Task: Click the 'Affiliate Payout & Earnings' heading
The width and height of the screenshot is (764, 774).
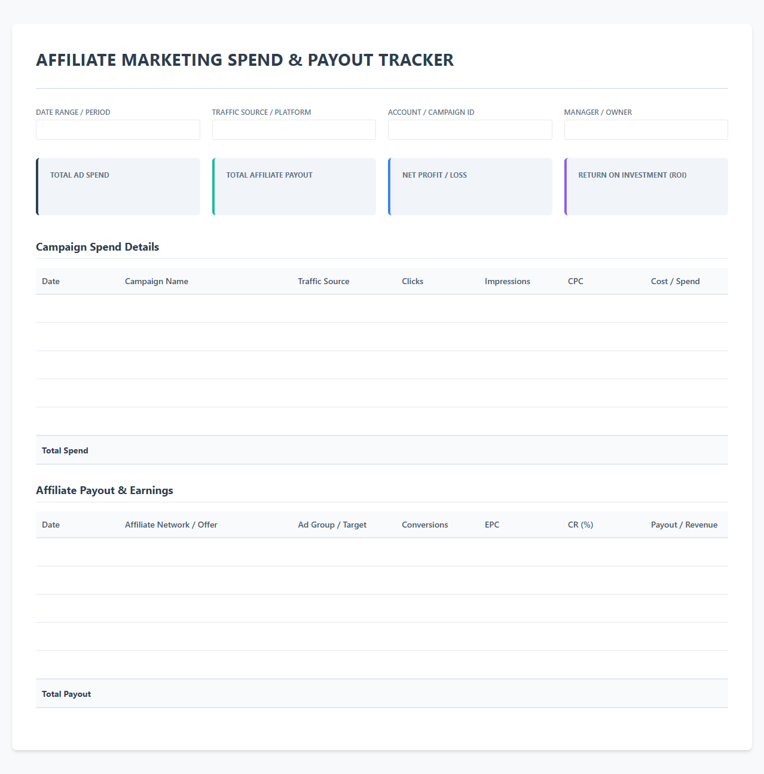Action: pos(105,490)
